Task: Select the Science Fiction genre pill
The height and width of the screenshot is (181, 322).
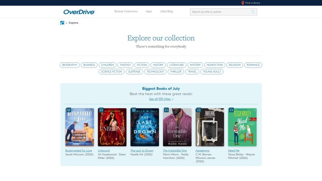Action: [x=111, y=72]
